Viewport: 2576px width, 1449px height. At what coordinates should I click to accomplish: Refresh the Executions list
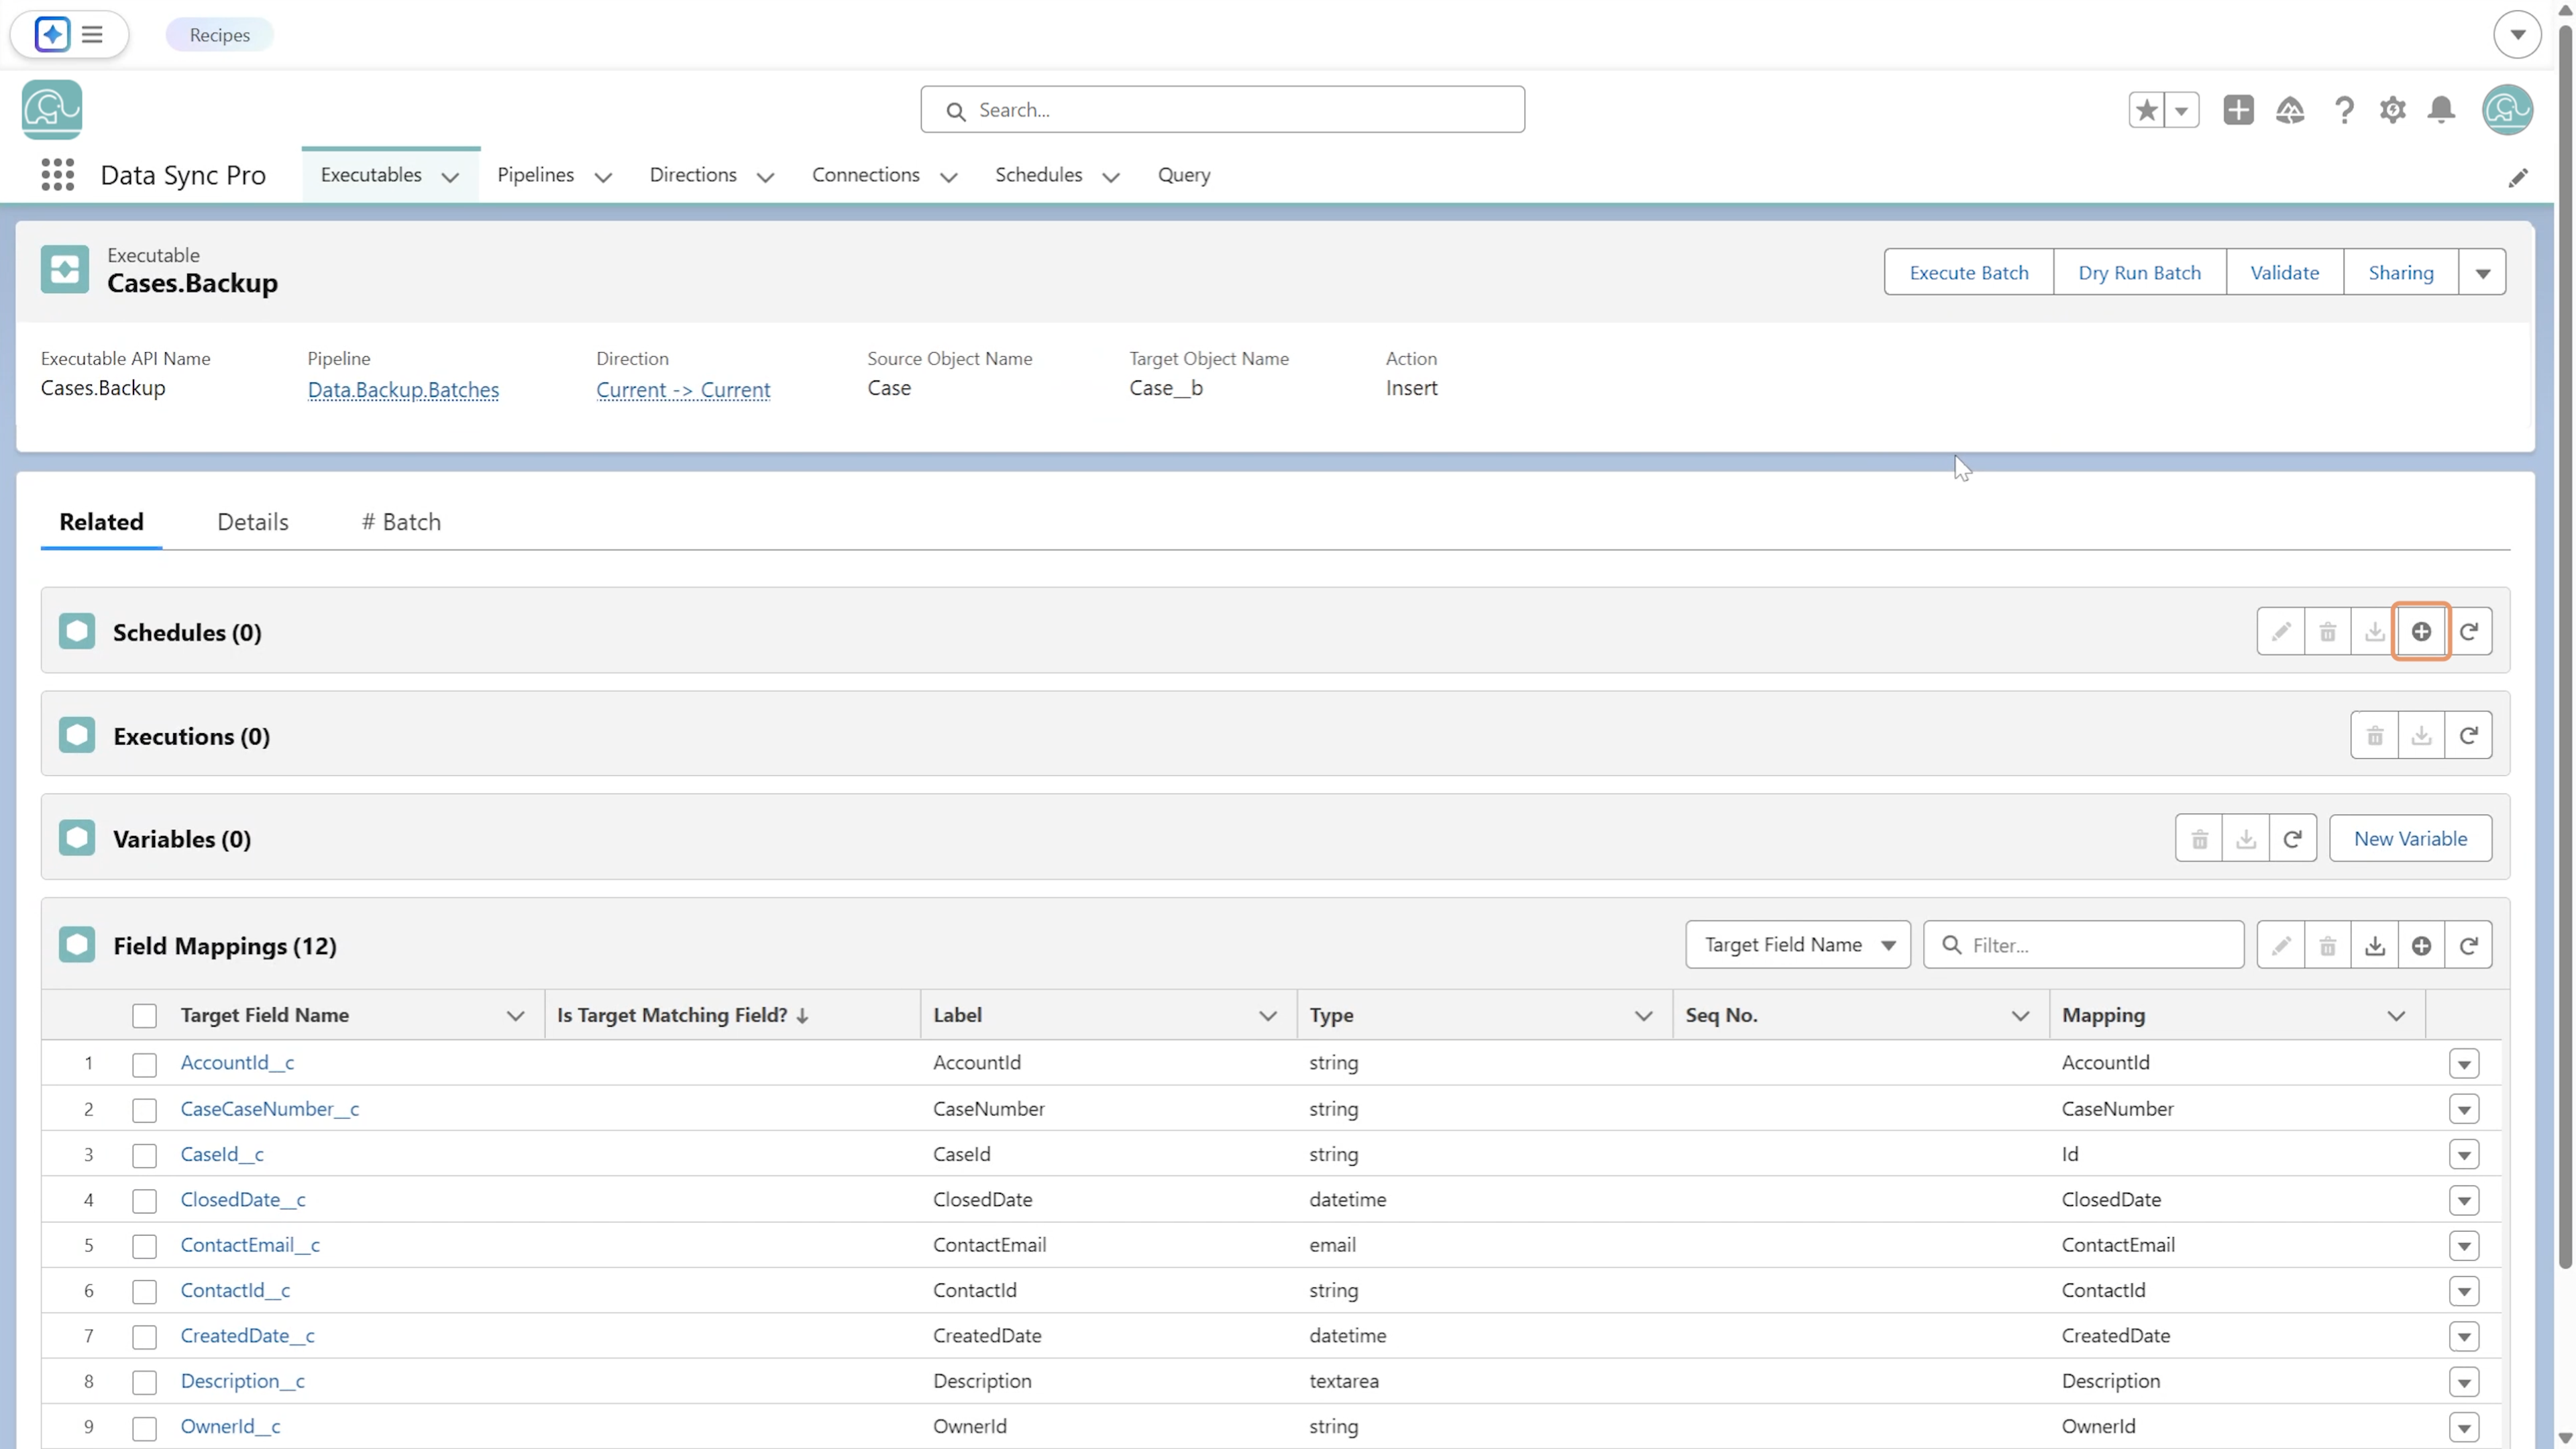tap(2468, 735)
